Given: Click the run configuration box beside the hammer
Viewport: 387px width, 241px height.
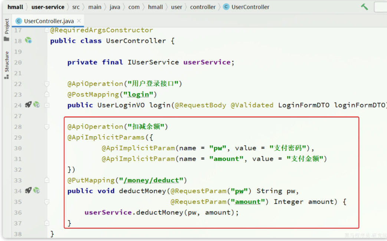Looking at the screenshot, I should (380, 7).
